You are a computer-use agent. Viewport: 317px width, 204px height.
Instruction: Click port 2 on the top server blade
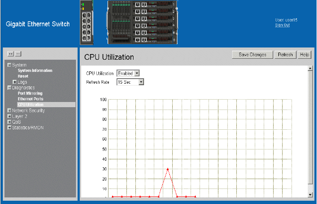(x=144, y=4)
